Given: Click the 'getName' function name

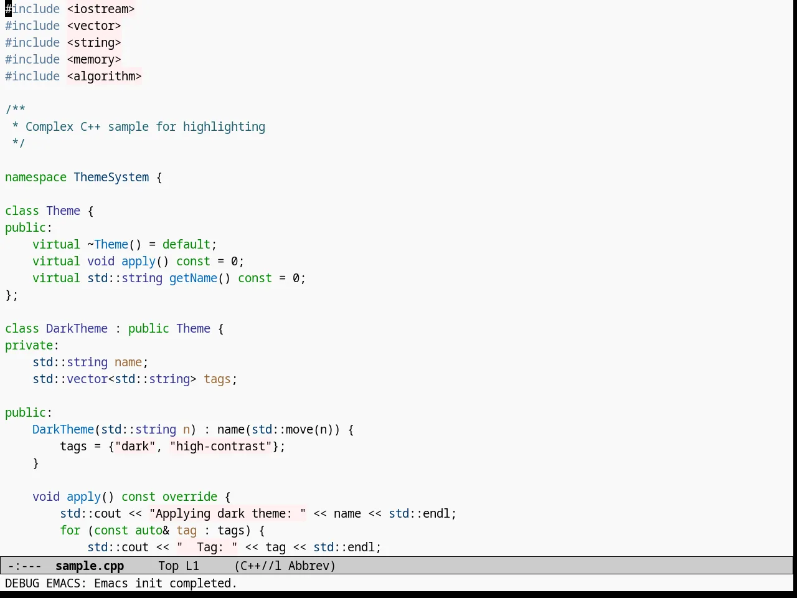Looking at the screenshot, I should coord(193,278).
